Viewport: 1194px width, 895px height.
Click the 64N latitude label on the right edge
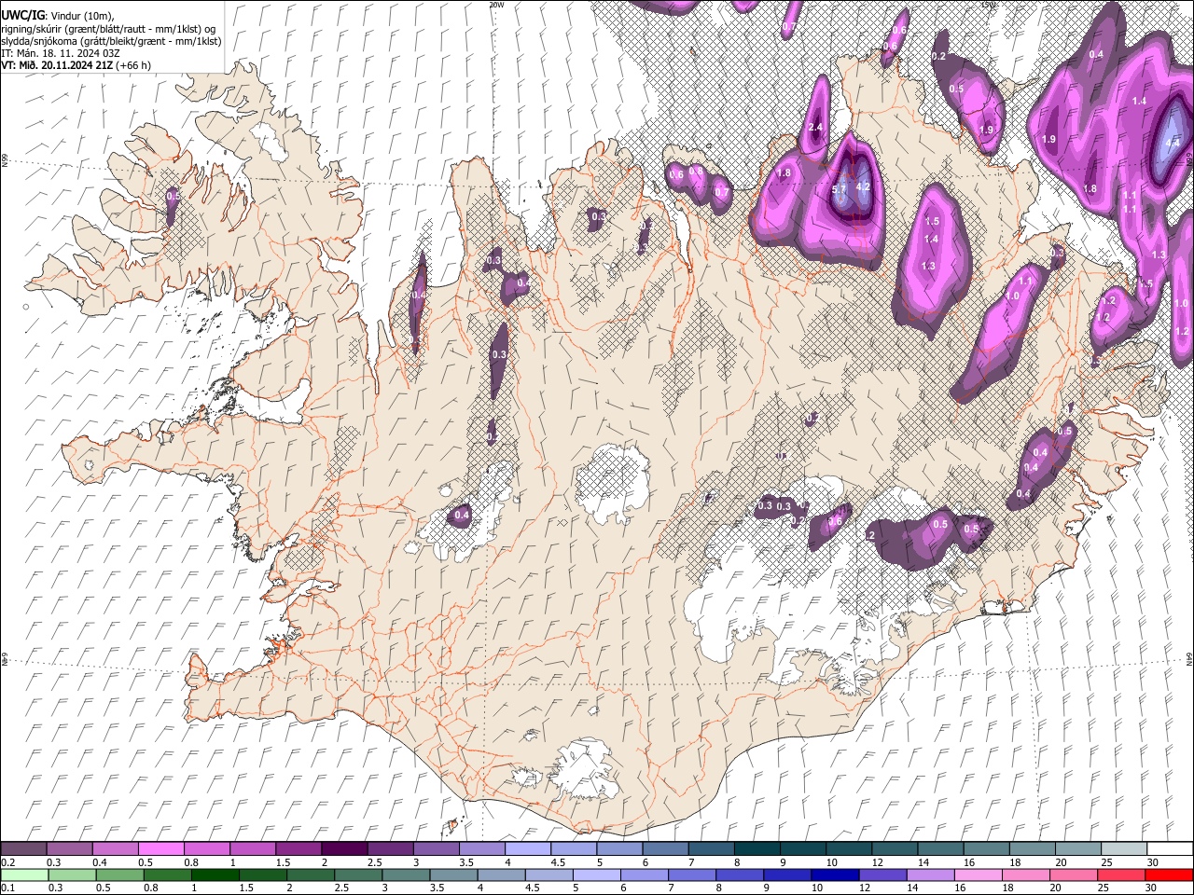(1189, 660)
